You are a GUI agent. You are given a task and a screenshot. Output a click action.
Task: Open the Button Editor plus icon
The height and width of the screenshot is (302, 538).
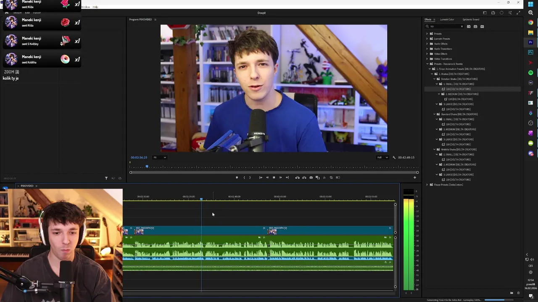click(414, 177)
